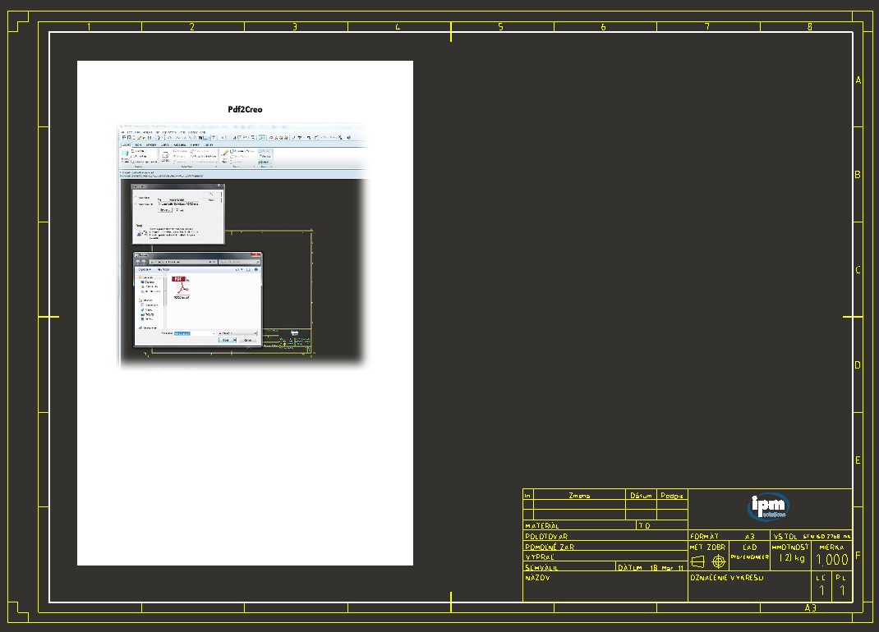Select the NÁZOV field label
879x632 pixels.
[x=537, y=578]
